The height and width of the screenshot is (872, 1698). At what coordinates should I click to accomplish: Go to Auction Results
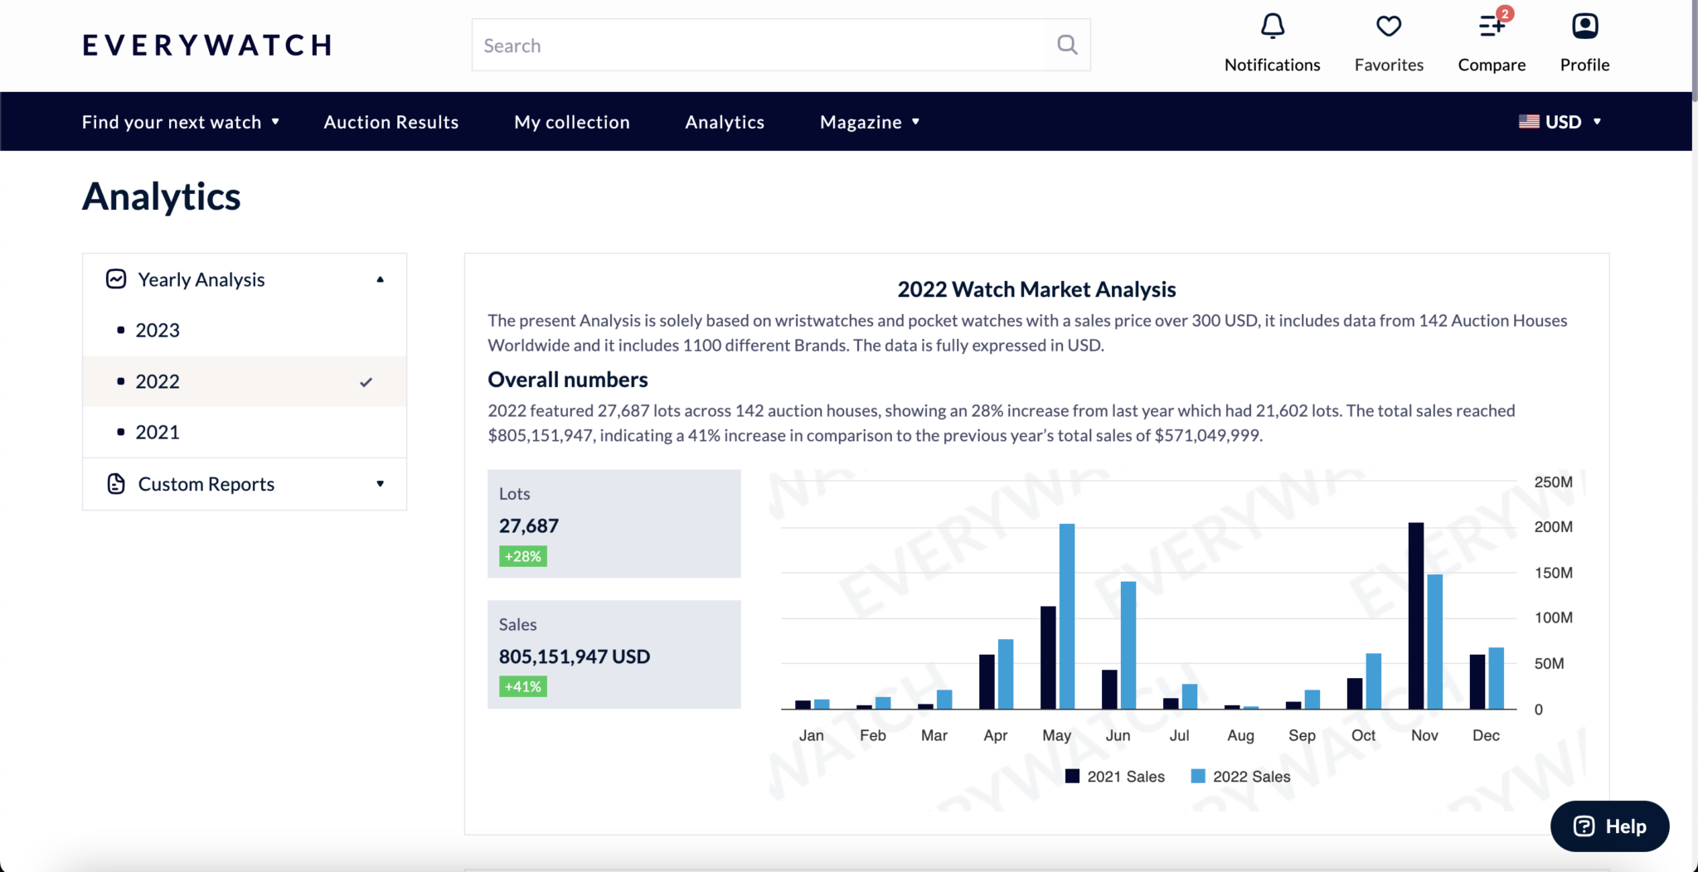pos(391,122)
